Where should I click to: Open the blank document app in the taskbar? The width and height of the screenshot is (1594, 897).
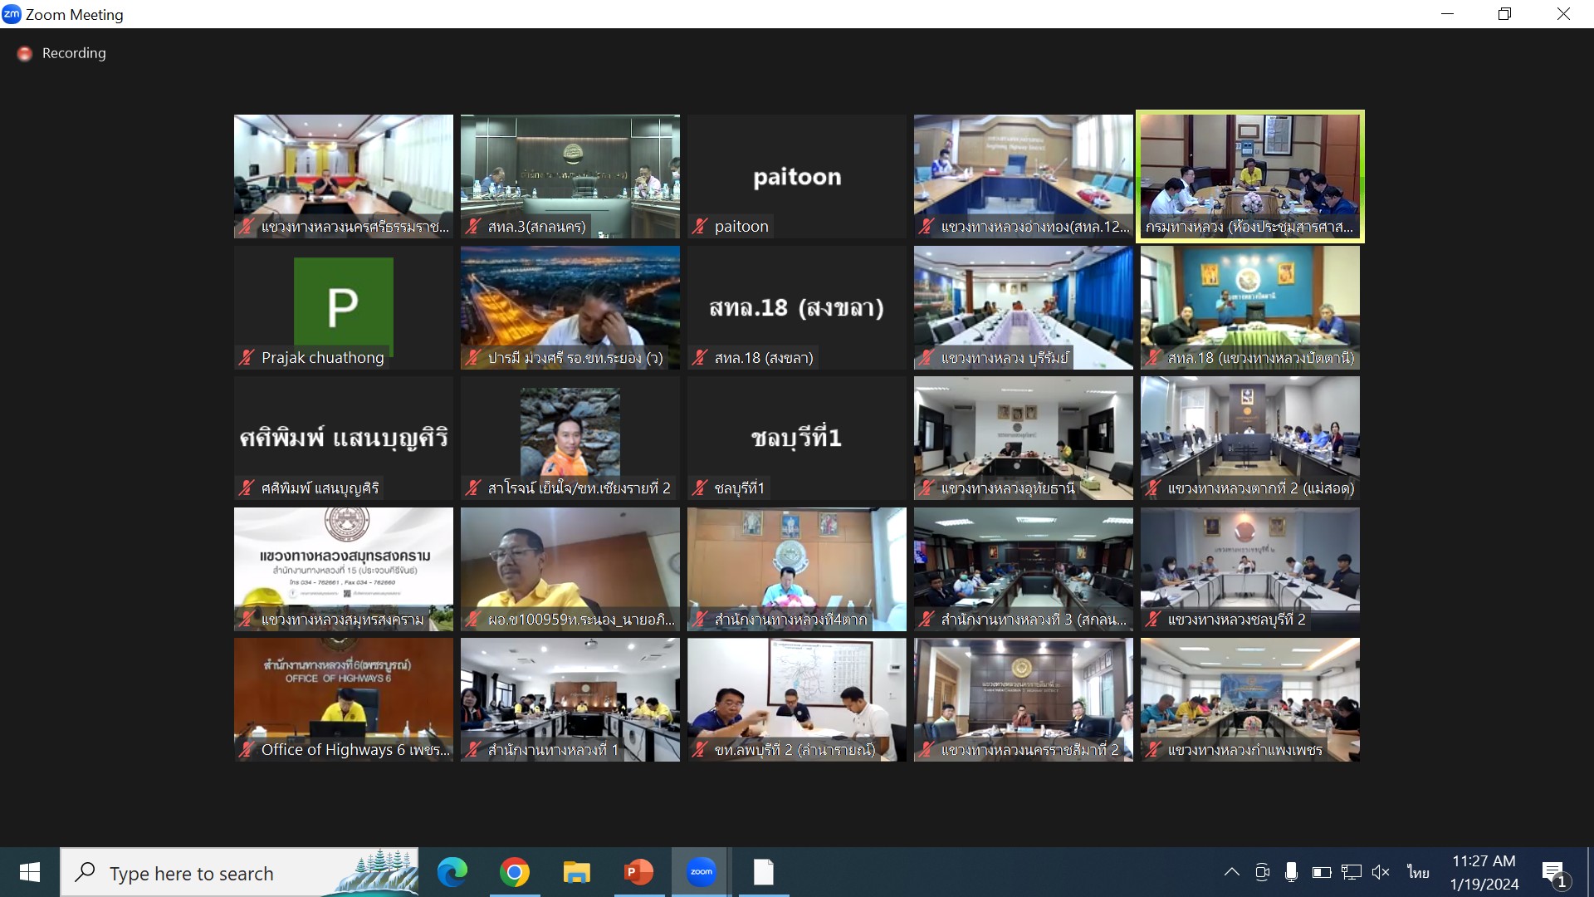click(x=763, y=872)
